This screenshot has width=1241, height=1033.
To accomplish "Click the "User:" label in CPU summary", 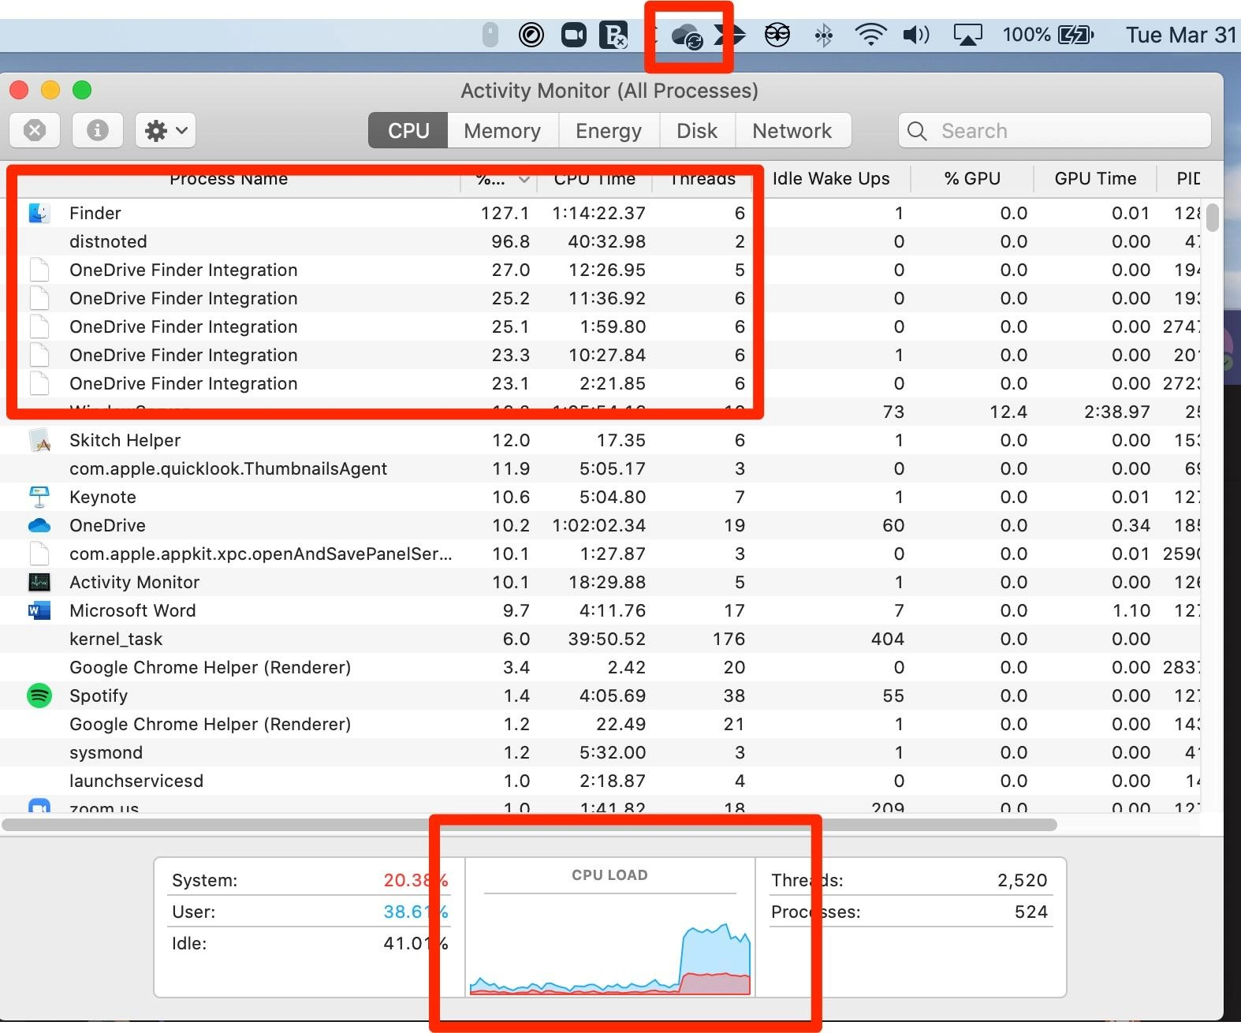I will click(193, 912).
